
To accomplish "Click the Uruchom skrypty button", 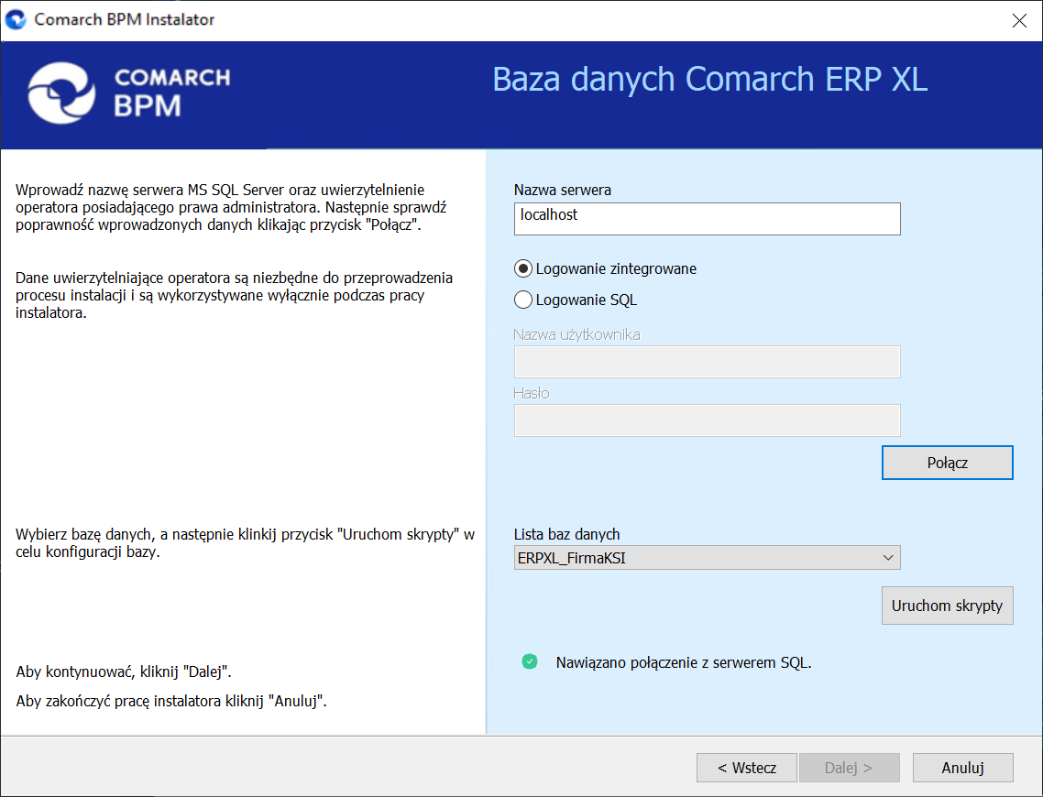I will point(947,606).
